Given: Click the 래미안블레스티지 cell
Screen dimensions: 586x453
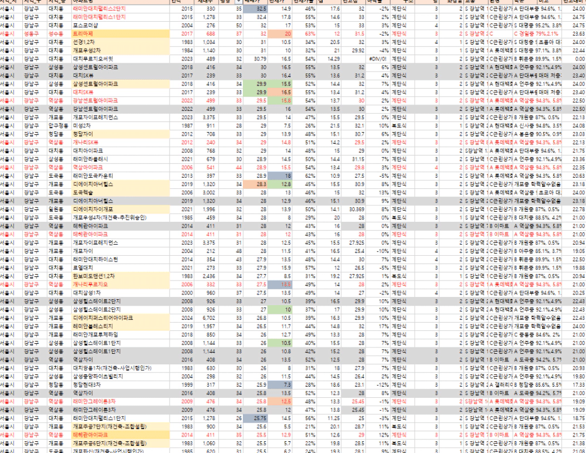Looking at the screenshot, I should pos(121,326).
